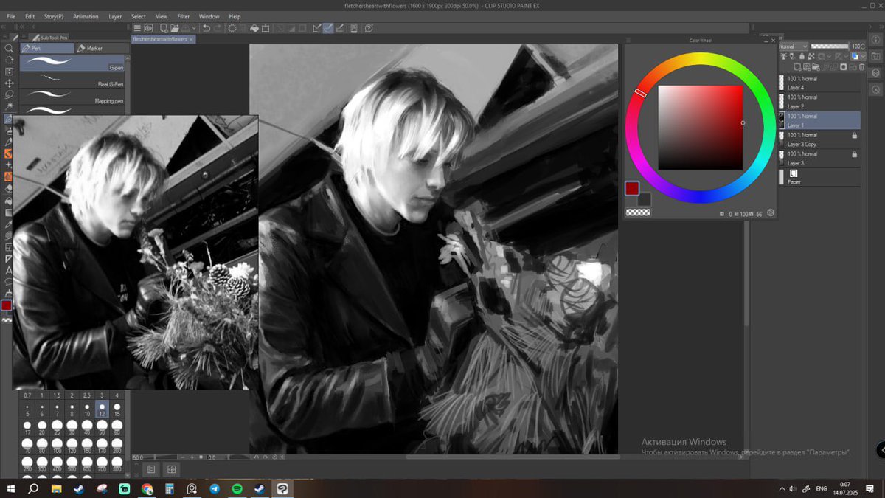
Task: Switch to the Marker sub tool tab
Action: point(102,48)
